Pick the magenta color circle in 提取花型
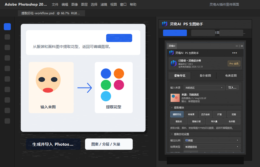Image resolution: width=260 pixels, height=167 pixels. point(119,85)
